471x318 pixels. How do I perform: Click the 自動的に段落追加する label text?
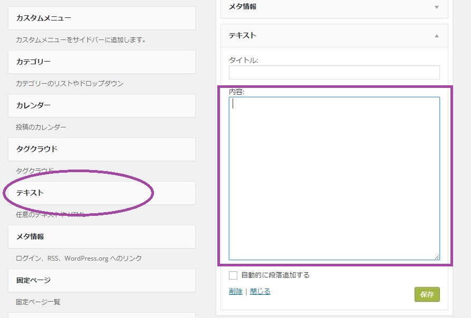coord(275,275)
